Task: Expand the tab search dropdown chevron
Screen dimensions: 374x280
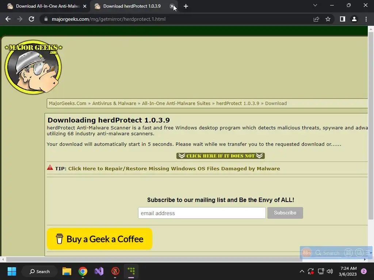Action: pyautogui.click(x=315, y=5)
